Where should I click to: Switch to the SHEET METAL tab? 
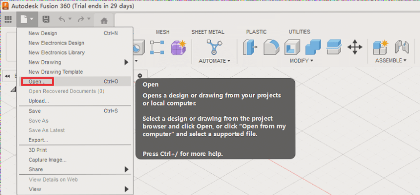(x=208, y=32)
